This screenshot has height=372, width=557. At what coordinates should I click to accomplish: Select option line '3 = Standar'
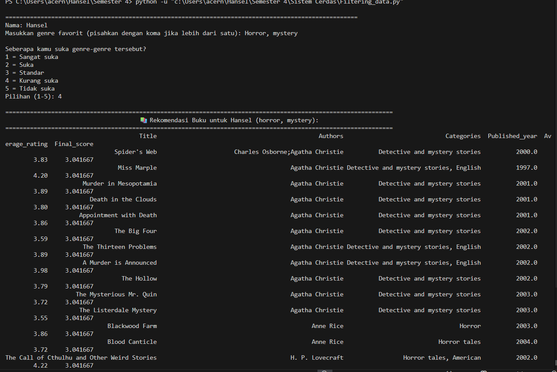(25, 73)
